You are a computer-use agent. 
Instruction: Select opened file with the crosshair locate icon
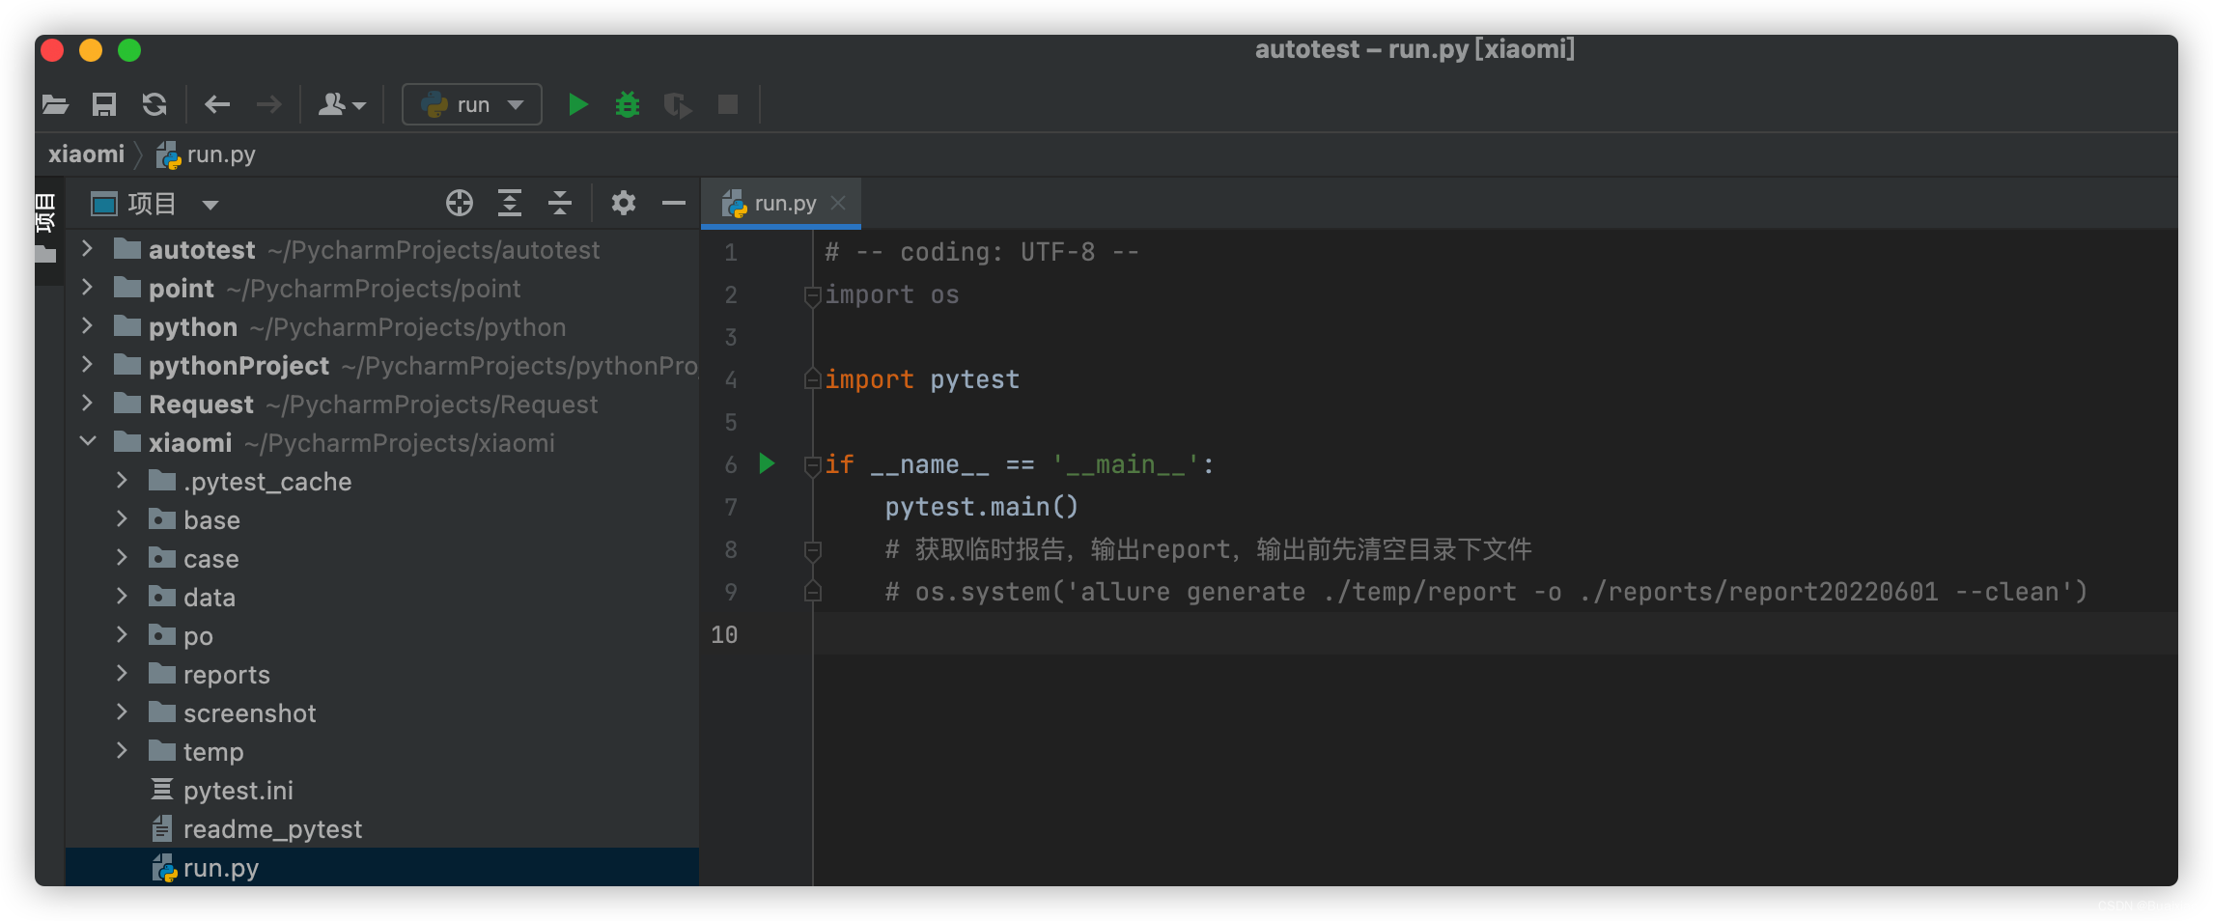(460, 203)
